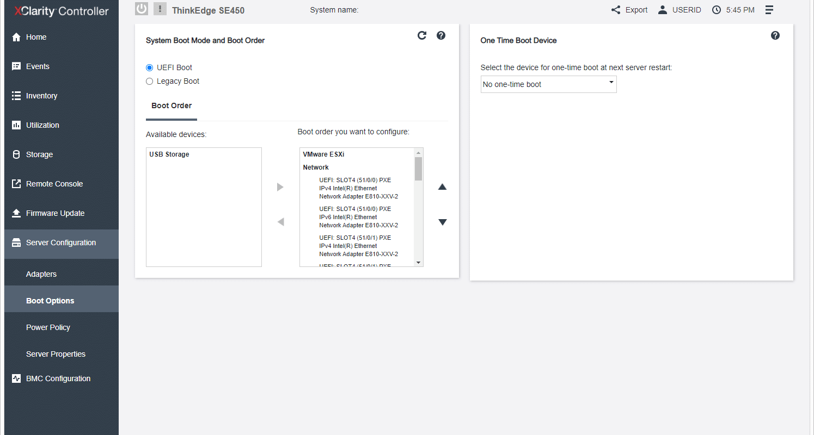
Task: Click the XClarity Controller logo
Action: pos(62,11)
